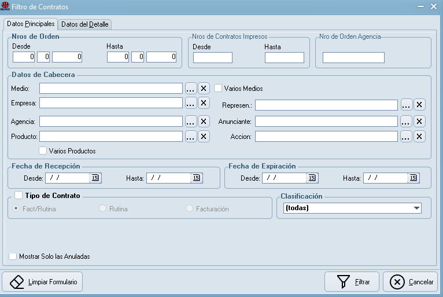Check the Varios Productos option
Image resolution: width=443 pixels, height=297 pixels.
[x=43, y=151]
